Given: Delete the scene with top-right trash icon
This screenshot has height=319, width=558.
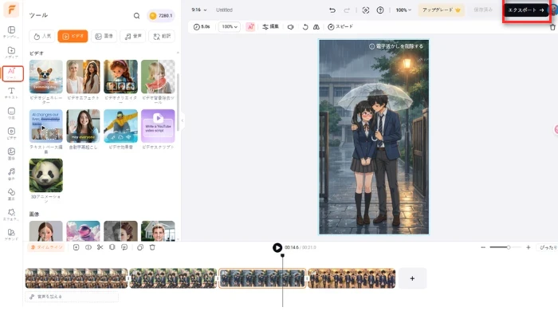Looking at the screenshot, I should 552,27.
